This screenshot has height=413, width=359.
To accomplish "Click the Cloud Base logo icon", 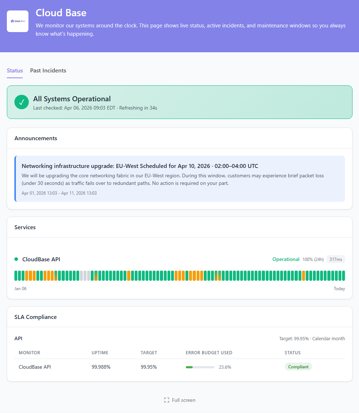I will tap(17, 21).
